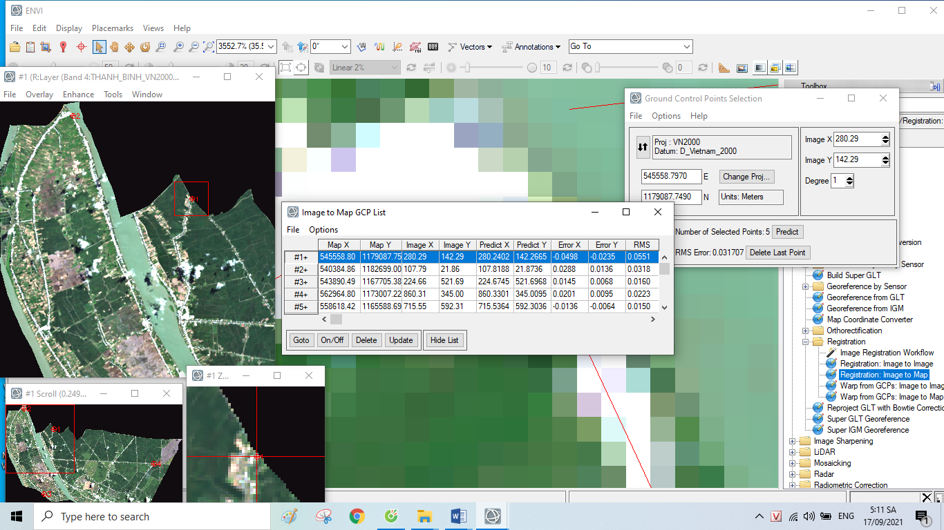Expand the LiDAR folder
This screenshot has width=944, height=530.
792,452
